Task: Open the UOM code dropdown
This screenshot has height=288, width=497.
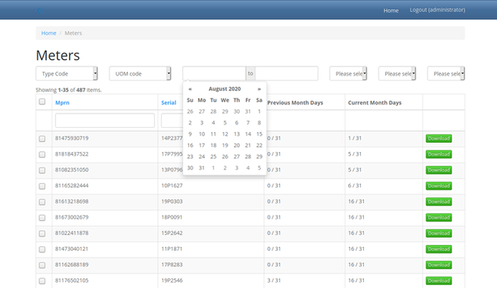Action: (x=140, y=73)
